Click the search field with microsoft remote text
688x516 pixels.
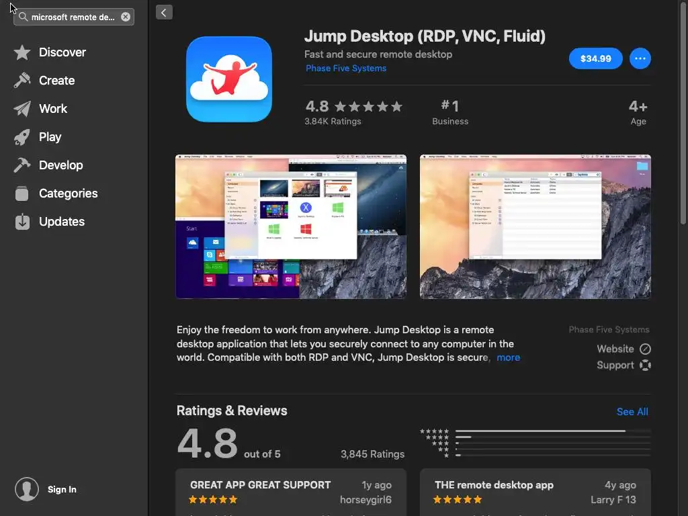pos(73,17)
